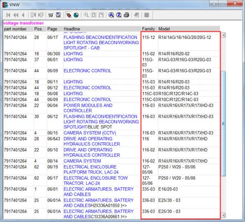Open ELECTRICAL ENCLOSURE PLATFORM TRUCK; LAC-24 link

pyautogui.click(x=91, y=169)
